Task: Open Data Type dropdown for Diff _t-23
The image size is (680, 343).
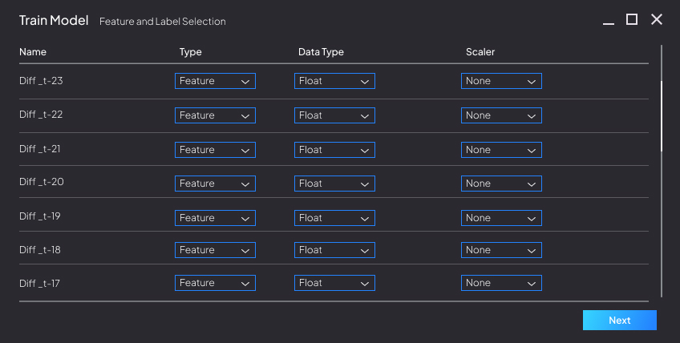Action: (x=334, y=81)
